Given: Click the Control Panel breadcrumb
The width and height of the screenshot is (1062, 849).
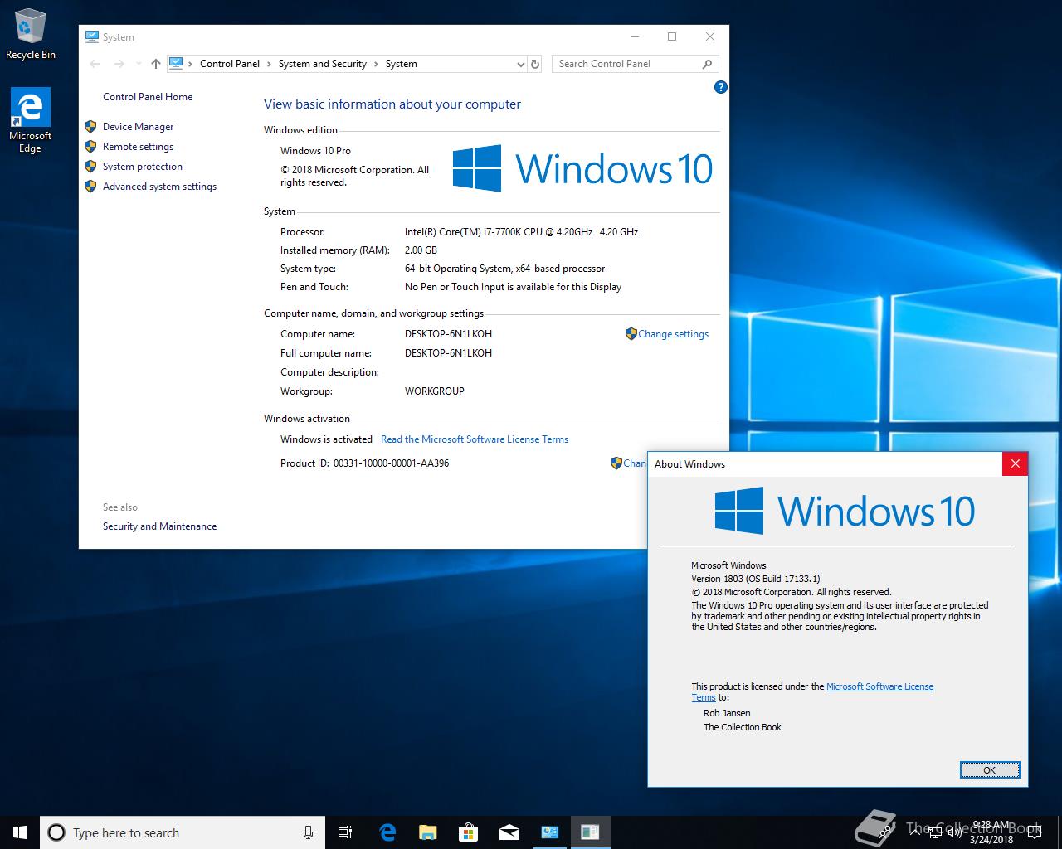Looking at the screenshot, I should tap(230, 64).
